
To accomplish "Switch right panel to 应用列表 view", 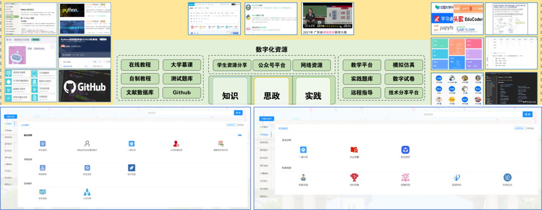I will point(519,128).
